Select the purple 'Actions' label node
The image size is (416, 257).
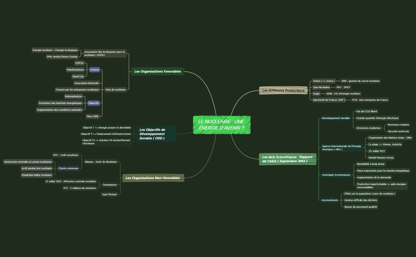(94, 70)
